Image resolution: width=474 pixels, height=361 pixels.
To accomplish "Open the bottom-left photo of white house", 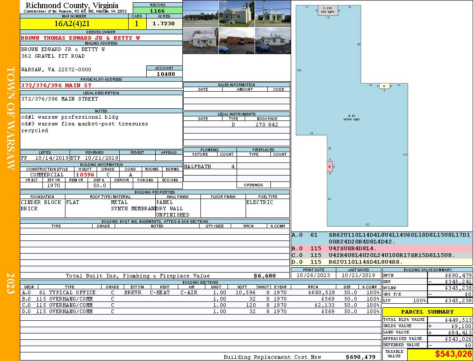I will point(200,41).
